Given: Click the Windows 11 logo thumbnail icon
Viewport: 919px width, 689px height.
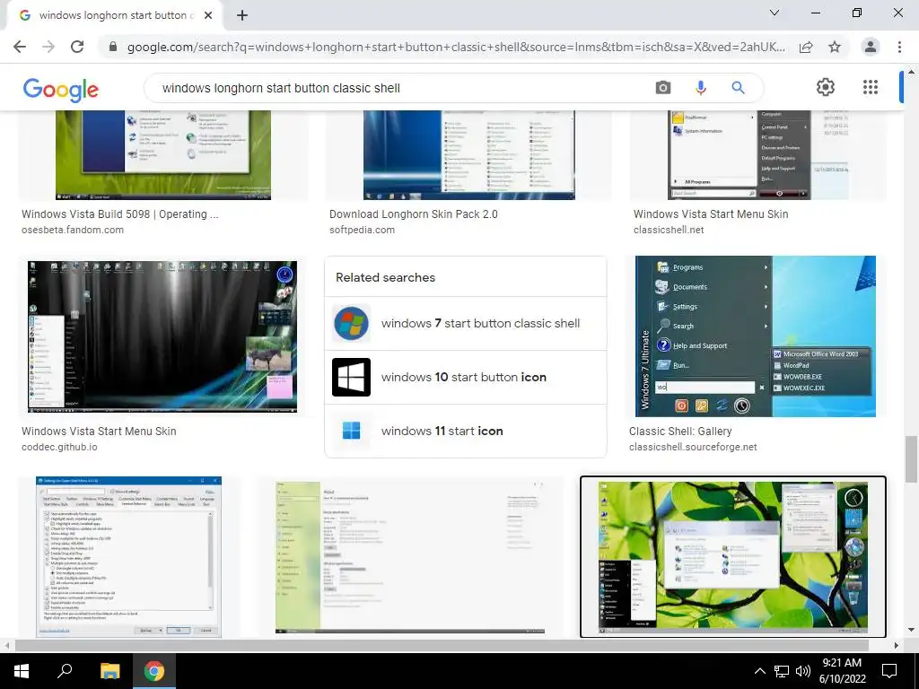Looking at the screenshot, I should click(x=351, y=431).
